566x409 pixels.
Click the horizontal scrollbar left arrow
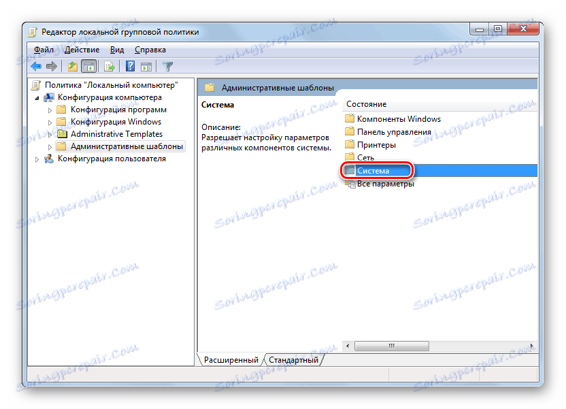coord(348,346)
